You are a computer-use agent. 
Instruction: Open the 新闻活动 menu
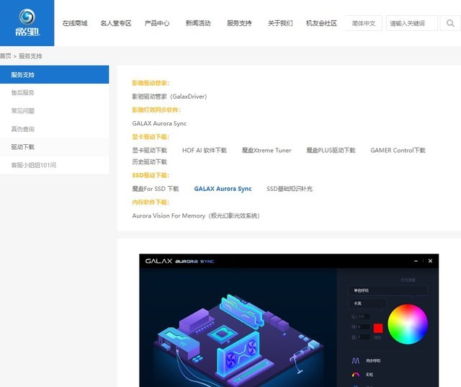coord(198,23)
